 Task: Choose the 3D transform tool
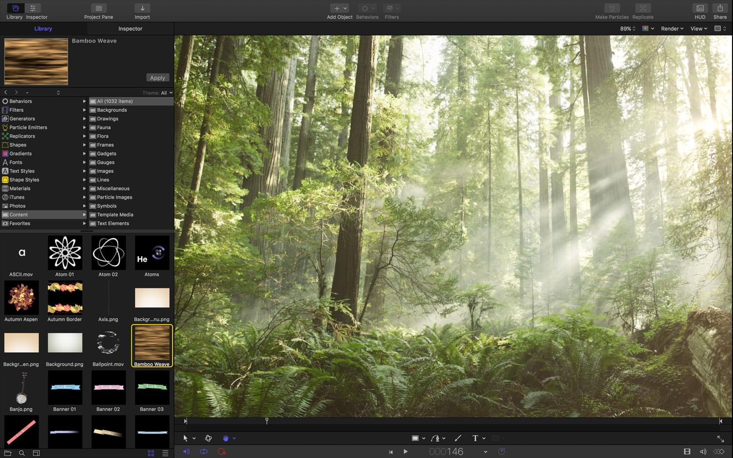click(208, 438)
